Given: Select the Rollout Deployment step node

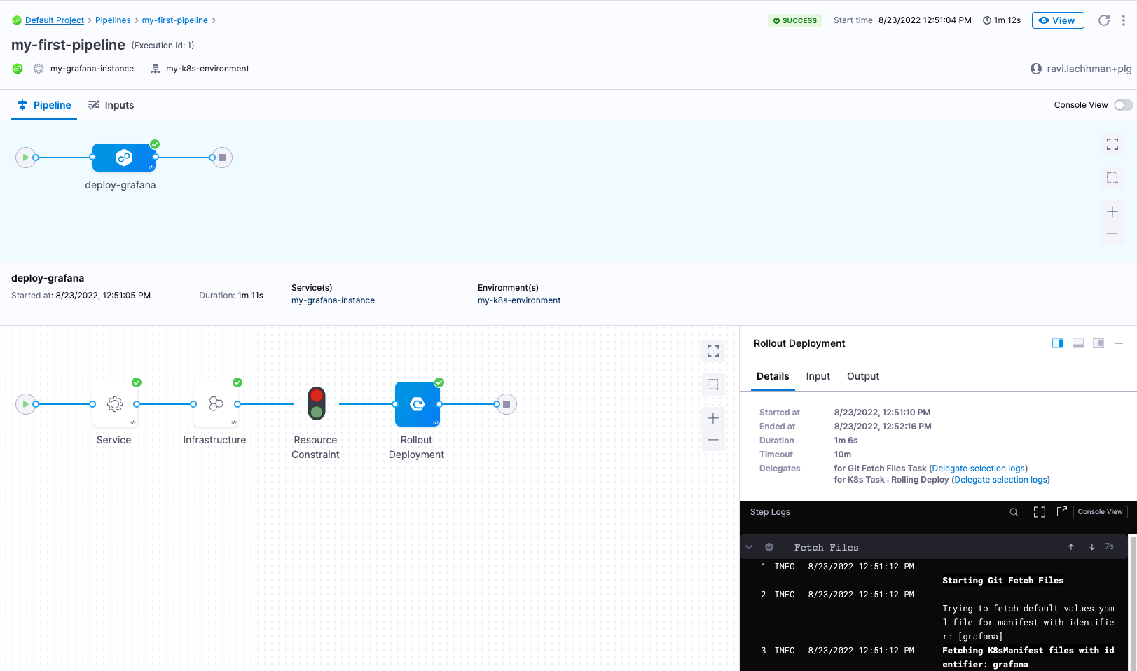Looking at the screenshot, I should (x=418, y=404).
